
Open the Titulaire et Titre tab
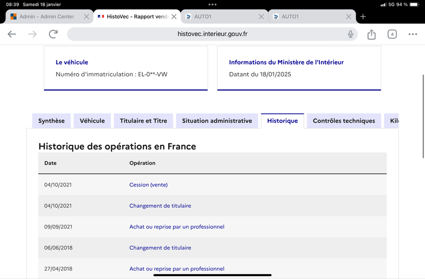(x=143, y=121)
